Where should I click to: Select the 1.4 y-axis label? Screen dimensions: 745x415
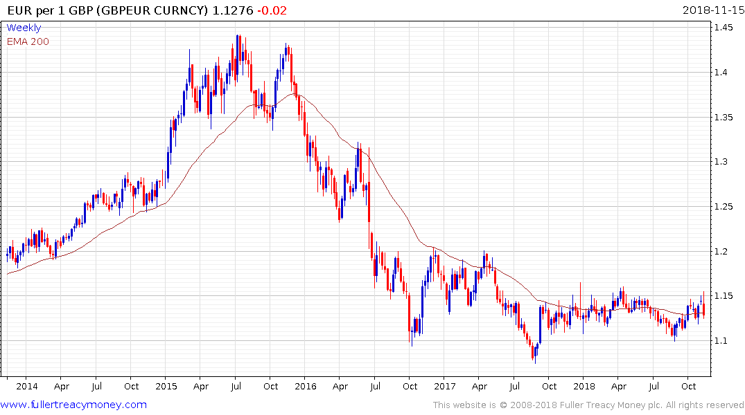[721, 72]
